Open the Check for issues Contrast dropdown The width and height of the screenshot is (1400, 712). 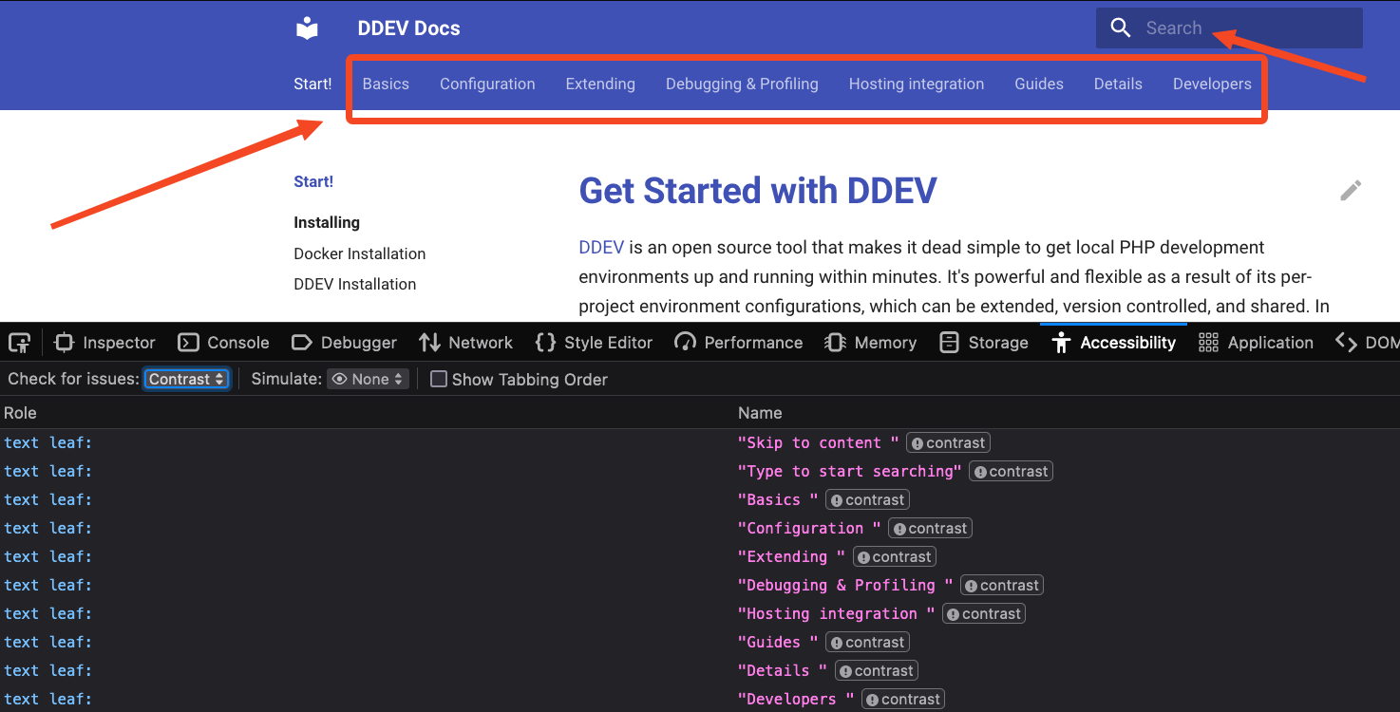[187, 380]
